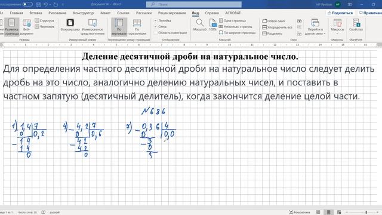This screenshot has width=382, height=215.
Task: Click Reset Window Position icon
Action: tap(300, 33)
